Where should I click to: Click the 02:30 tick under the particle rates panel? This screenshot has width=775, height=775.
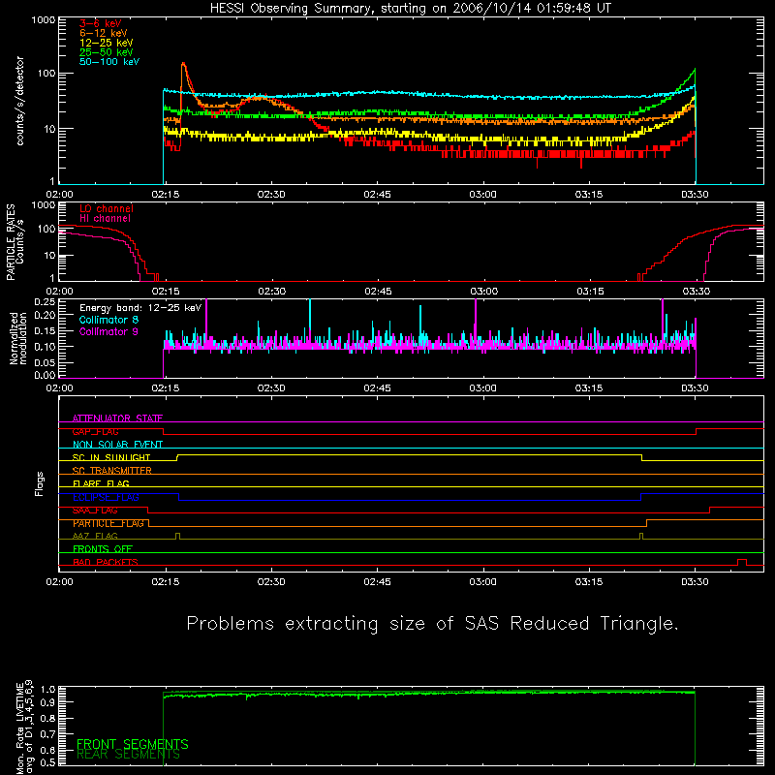[271, 292]
